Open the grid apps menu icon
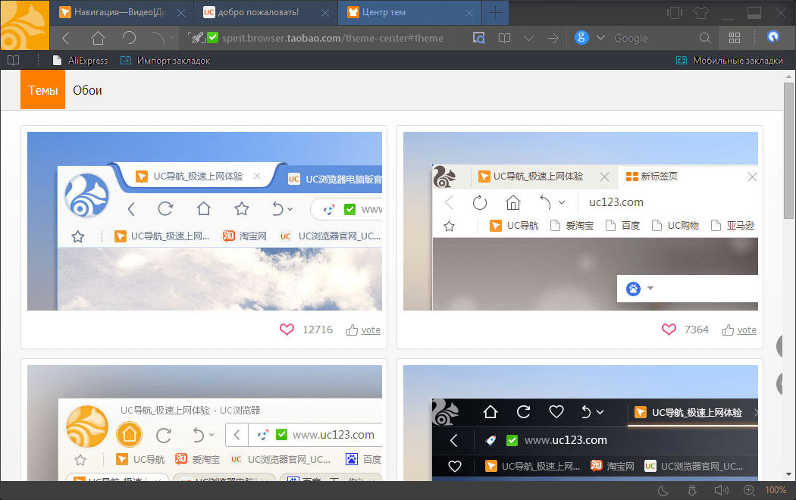 click(x=735, y=38)
